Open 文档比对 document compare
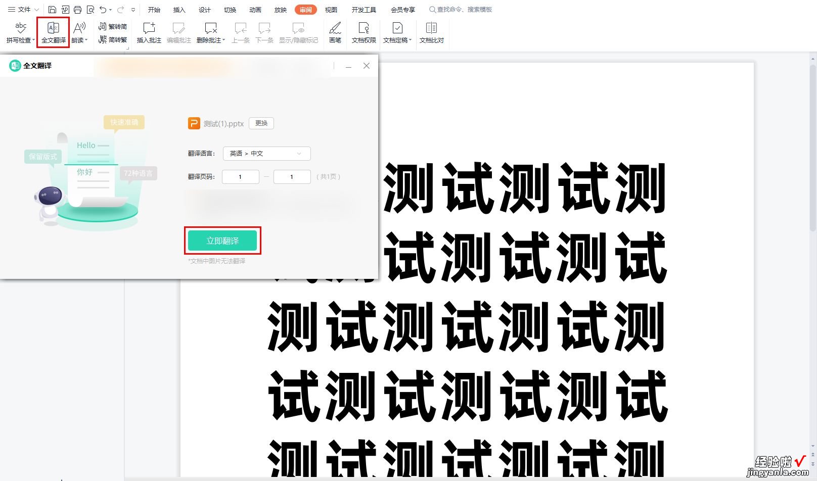 pyautogui.click(x=431, y=32)
